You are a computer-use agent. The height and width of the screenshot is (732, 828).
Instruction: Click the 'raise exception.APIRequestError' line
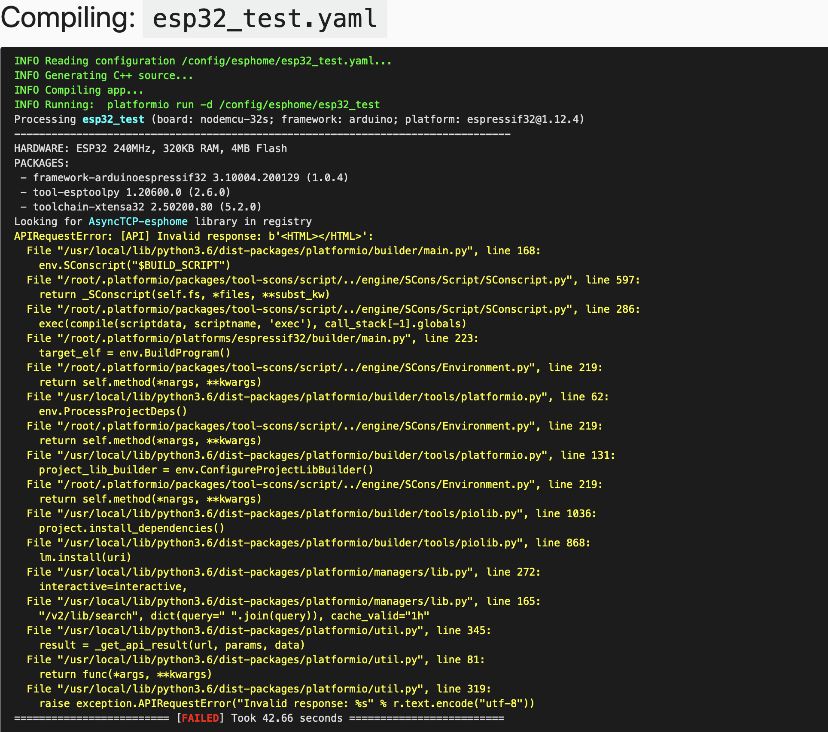coord(286,704)
